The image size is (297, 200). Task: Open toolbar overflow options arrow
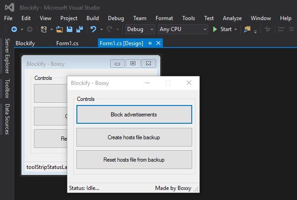coord(255,32)
